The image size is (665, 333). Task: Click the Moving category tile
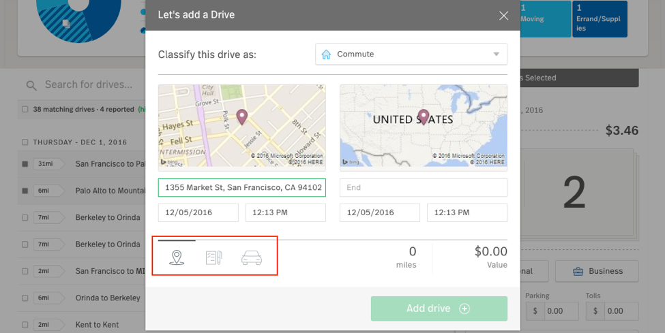coord(546,19)
